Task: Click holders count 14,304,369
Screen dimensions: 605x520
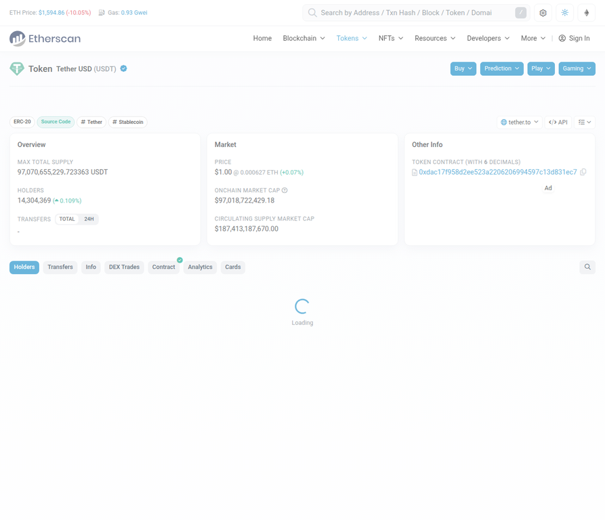Action: click(34, 200)
